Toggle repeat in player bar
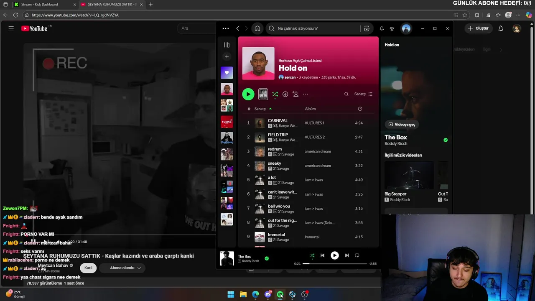Image resolution: width=535 pixels, height=301 pixels. pos(357,255)
